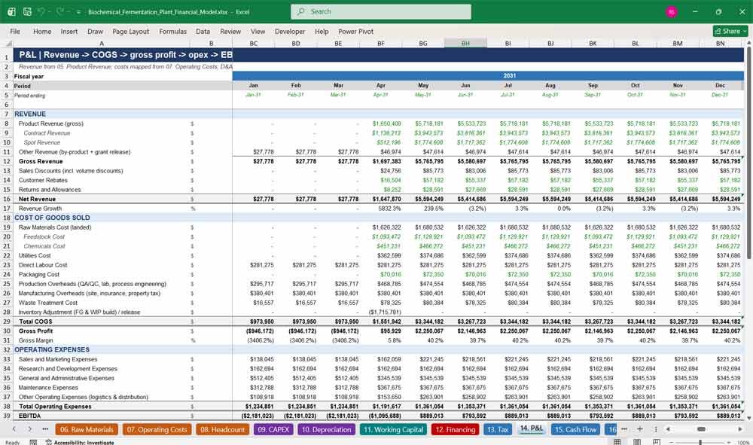
Task: Click the Undo arrow icon
Action: [41, 11]
